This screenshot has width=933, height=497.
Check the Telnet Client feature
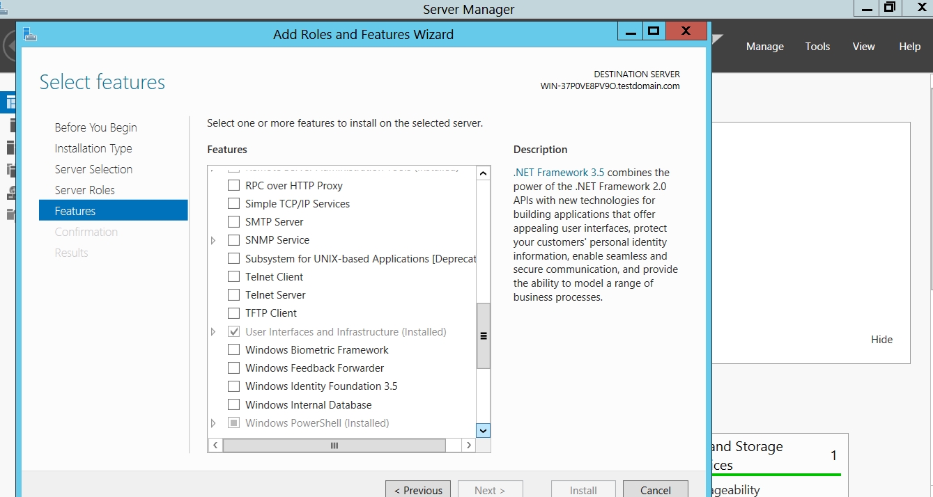pos(234,277)
